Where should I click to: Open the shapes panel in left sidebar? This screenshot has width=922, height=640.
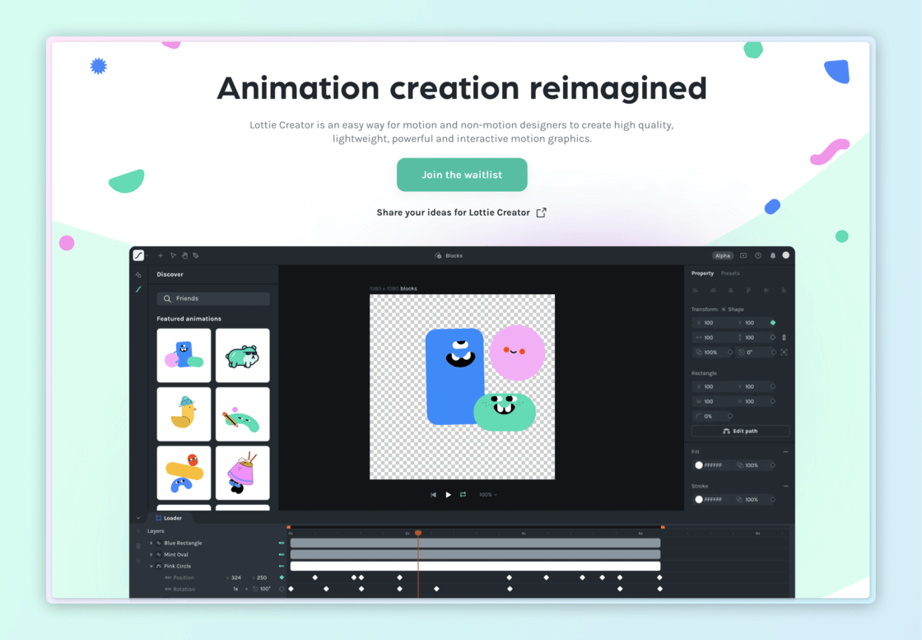[139, 275]
